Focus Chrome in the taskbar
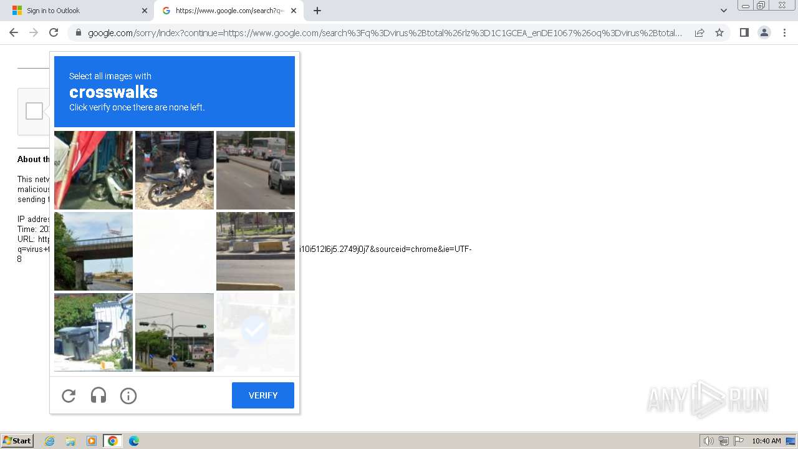Viewport: 798px width, 449px height. click(x=113, y=441)
